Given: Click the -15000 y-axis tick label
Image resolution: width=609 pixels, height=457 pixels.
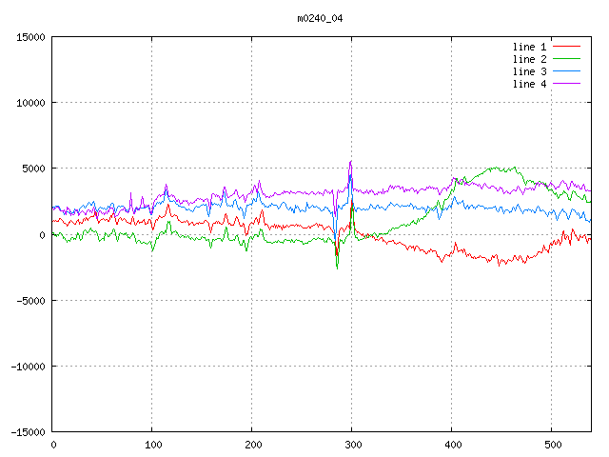Looking at the screenshot, I should [x=29, y=431].
